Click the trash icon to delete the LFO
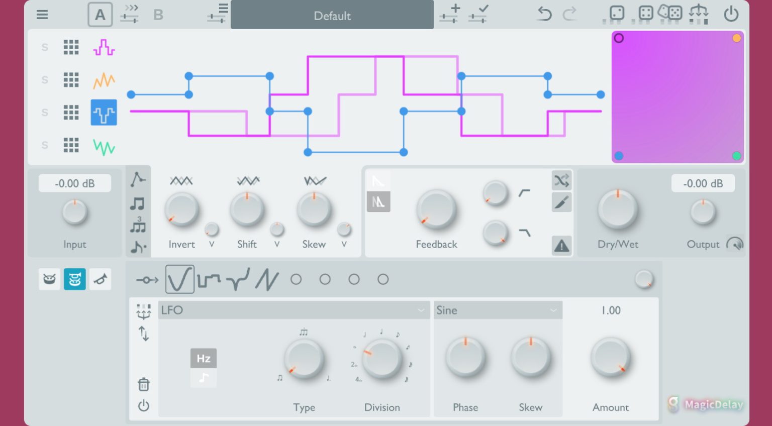The width and height of the screenshot is (772, 426). 144,384
